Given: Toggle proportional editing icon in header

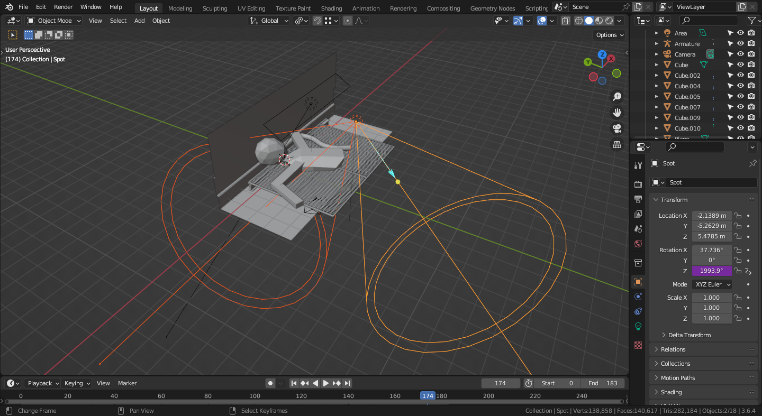Looking at the screenshot, I should point(348,21).
